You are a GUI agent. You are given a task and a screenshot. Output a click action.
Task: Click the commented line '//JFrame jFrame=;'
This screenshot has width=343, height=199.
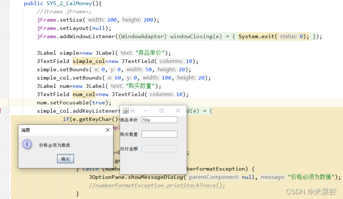coord(64,12)
